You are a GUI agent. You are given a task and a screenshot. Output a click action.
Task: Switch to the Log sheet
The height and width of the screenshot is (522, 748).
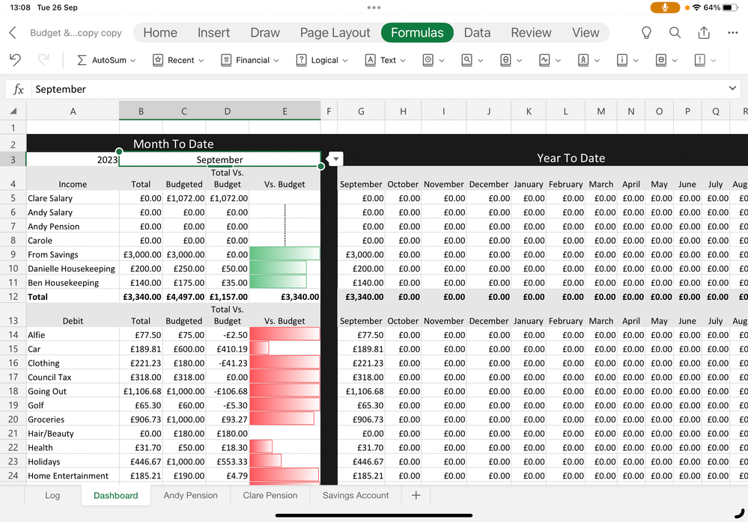(x=52, y=495)
